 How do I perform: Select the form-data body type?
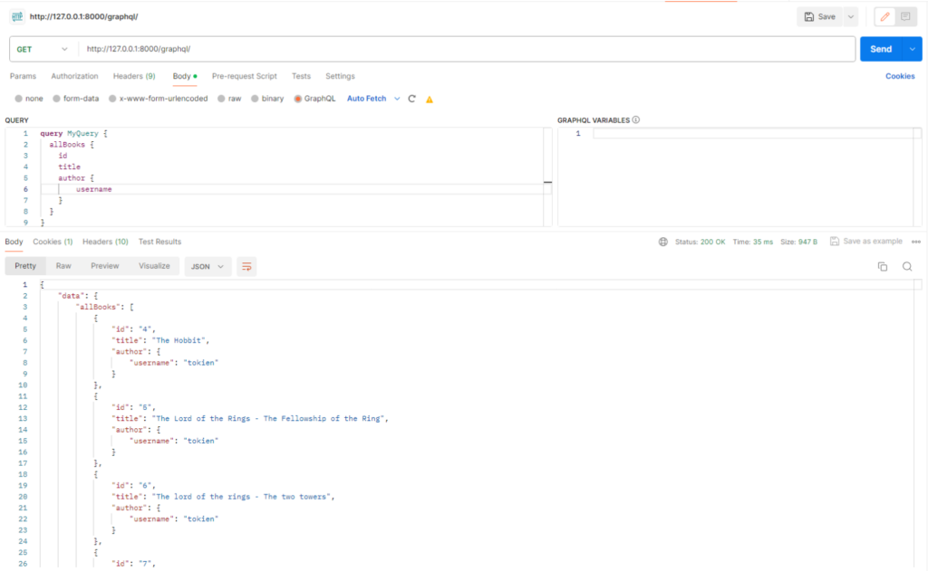tap(76, 99)
